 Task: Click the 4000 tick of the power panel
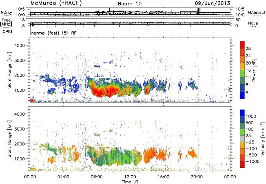(x=19, y=46)
